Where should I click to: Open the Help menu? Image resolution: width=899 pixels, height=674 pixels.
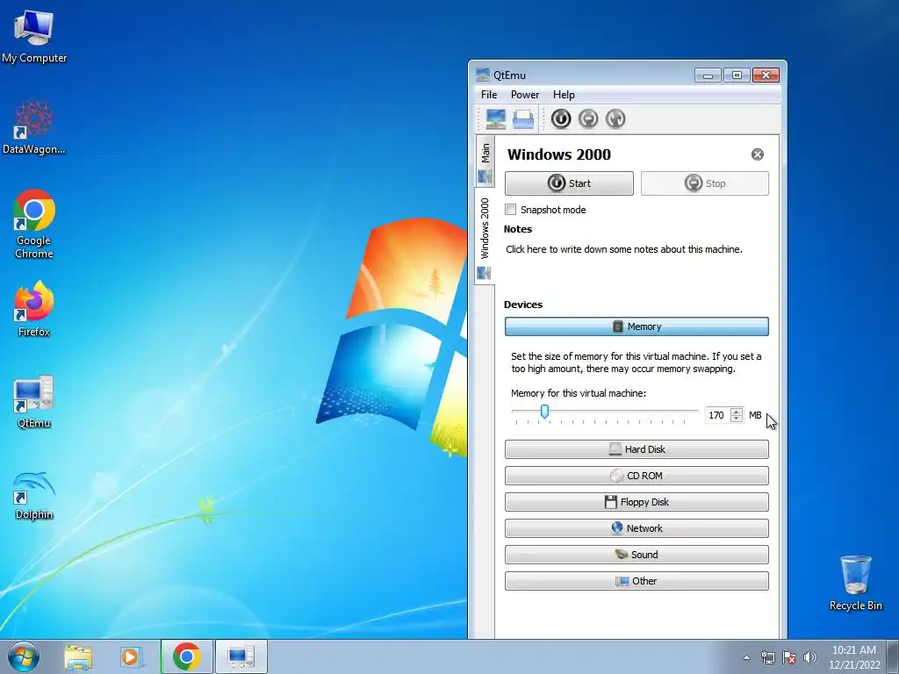[x=564, y=95]
